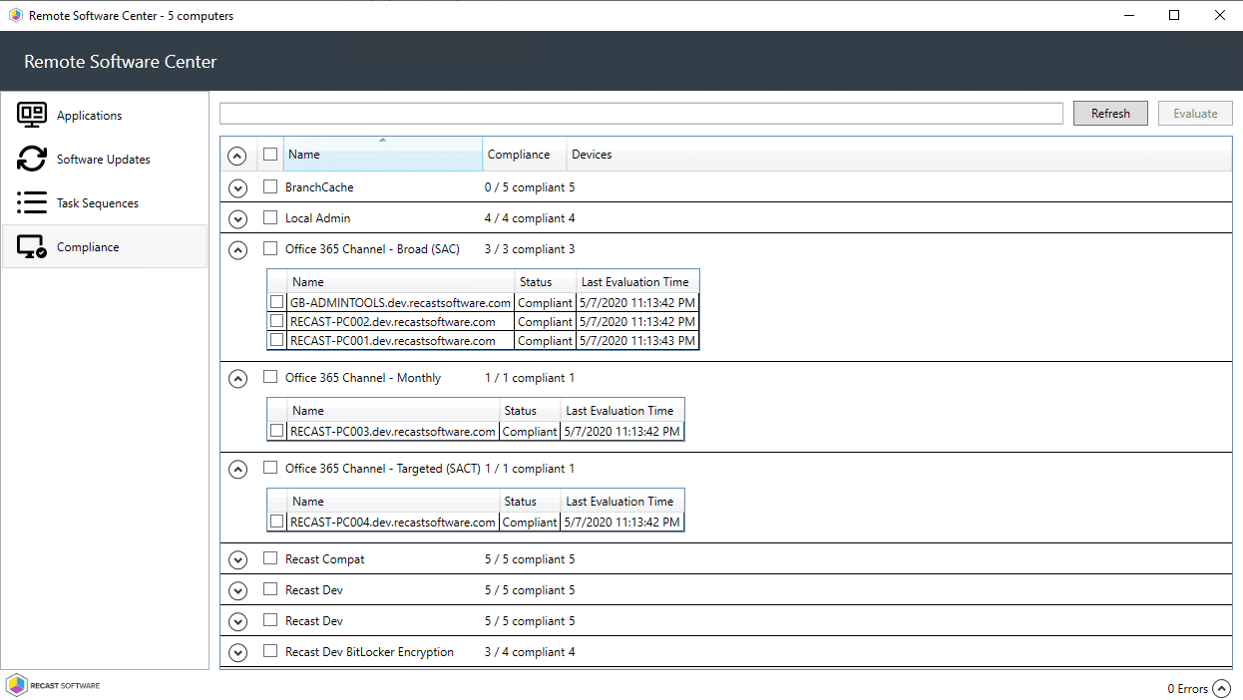The image size is (1243, 700).
Task: Expand the Local Admin baseline row
Action: coord(236,218)
